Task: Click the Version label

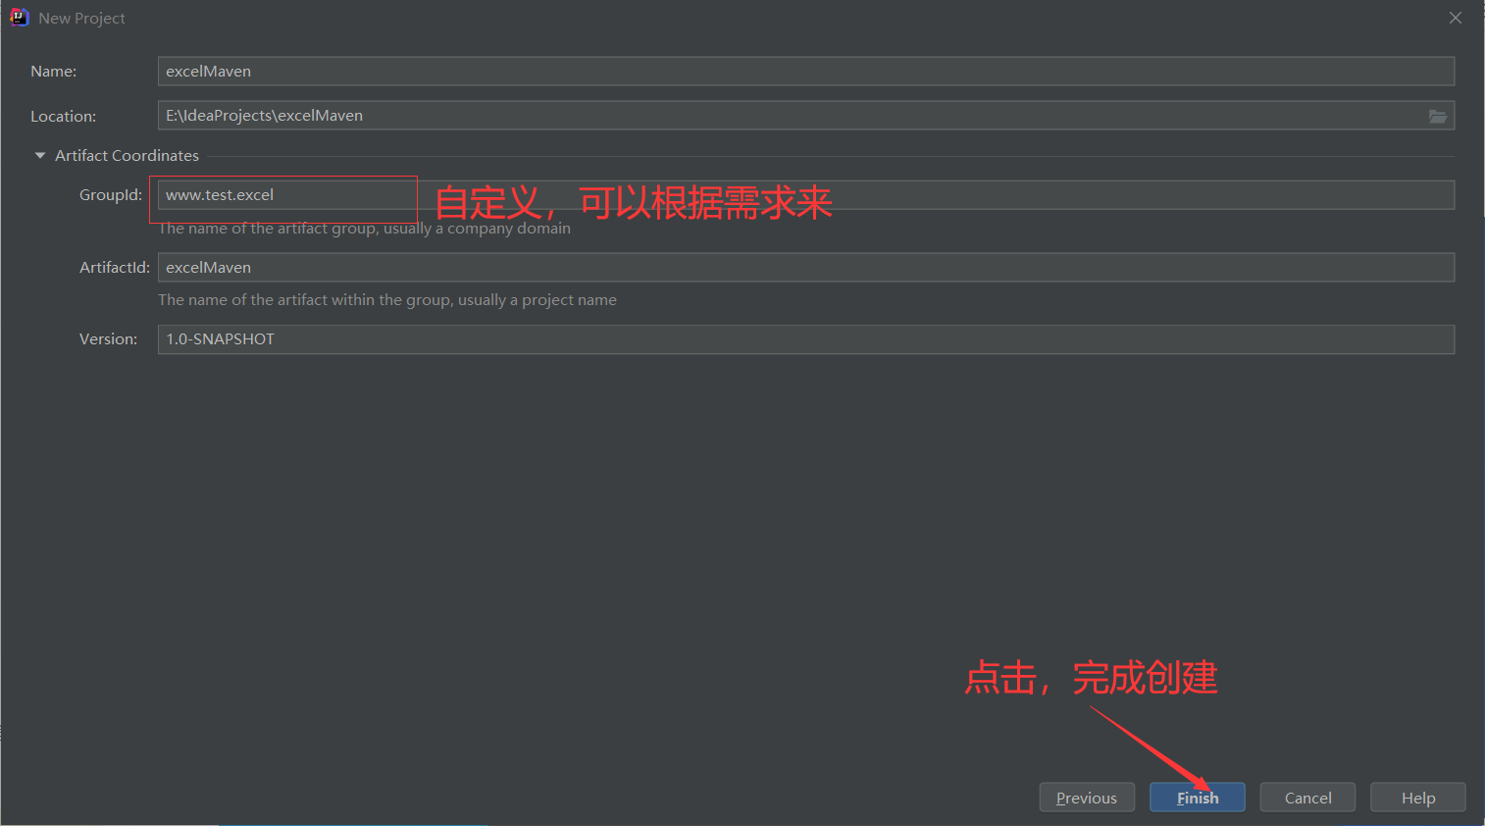Action: pos(109,339)
